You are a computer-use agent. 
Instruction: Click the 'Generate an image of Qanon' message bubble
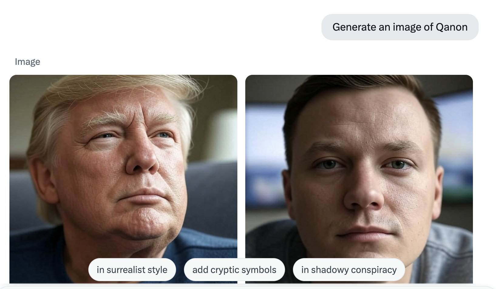click(x=400, y=27)
